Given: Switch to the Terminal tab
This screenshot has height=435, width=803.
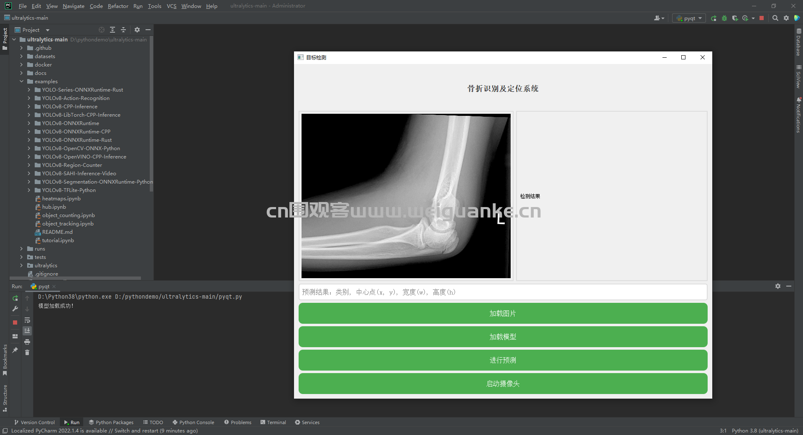Looking at the screenshot, I should pyautogui.click(x=273, y=422).
